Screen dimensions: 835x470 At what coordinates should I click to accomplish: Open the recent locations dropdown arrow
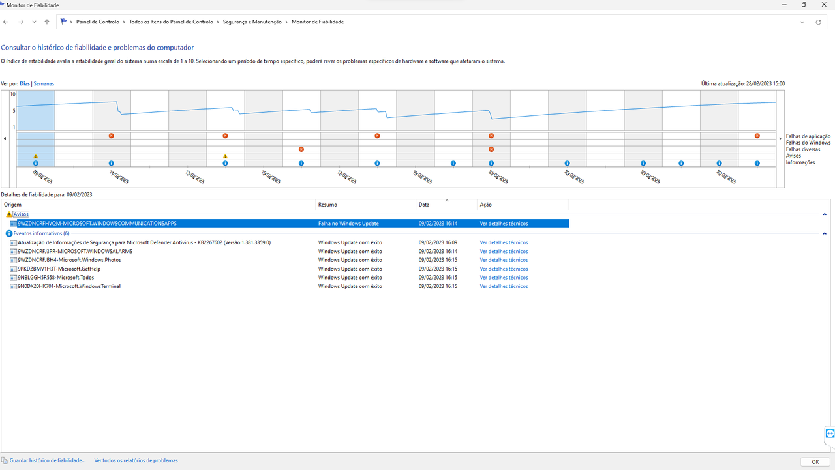[34, 22]
